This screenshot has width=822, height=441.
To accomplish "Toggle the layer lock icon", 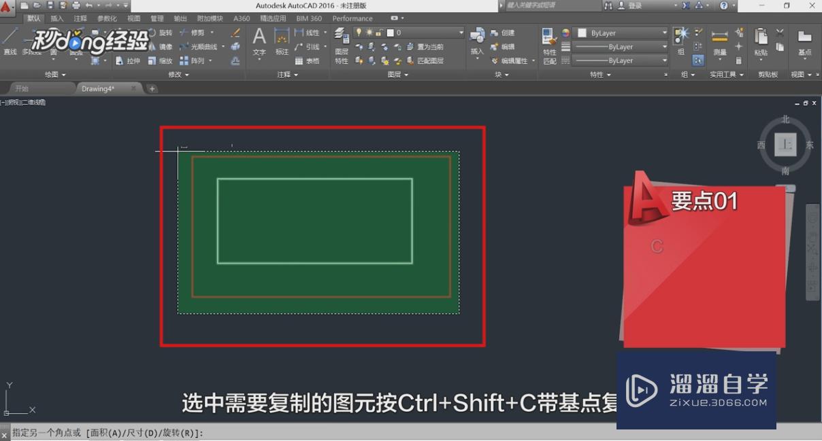I will tap(380, 32).
